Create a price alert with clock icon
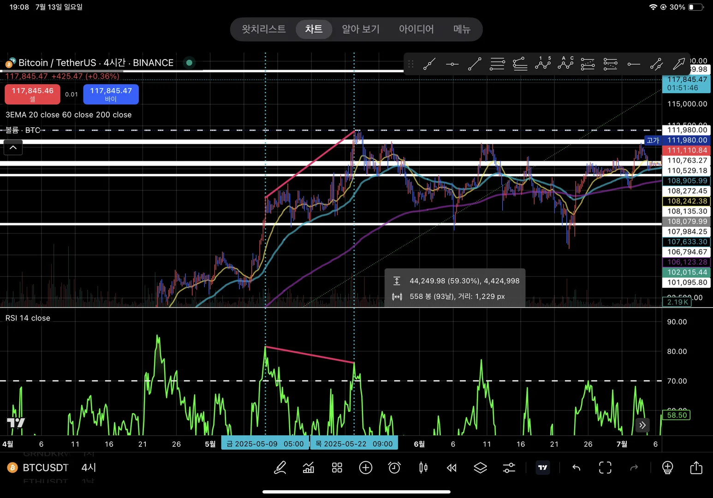The width and height of the screenshot is (713, 498). coord(394,468)
